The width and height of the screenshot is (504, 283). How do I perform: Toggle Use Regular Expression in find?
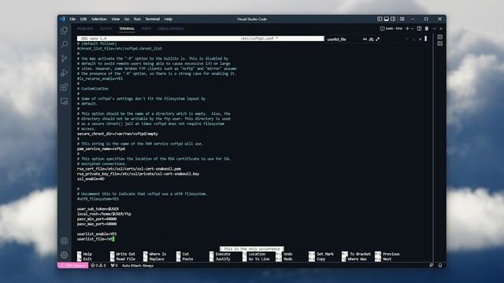point(378,39)
